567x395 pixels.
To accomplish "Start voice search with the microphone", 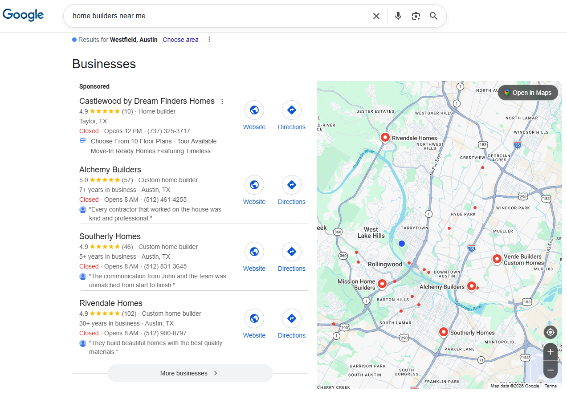I will 398,16.
